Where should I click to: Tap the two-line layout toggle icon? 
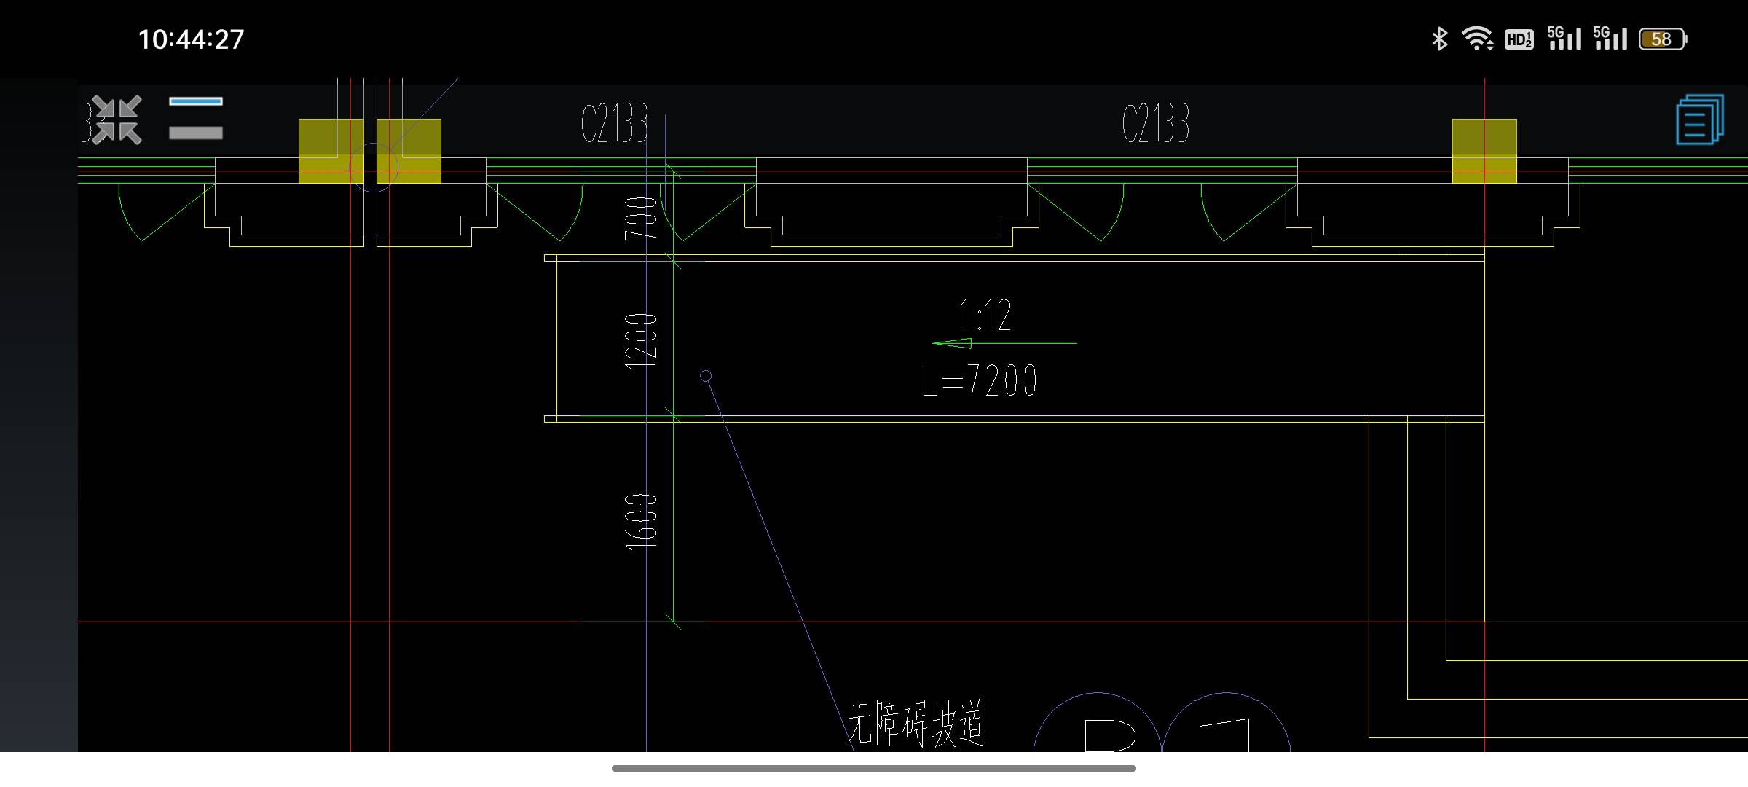(x=196, y=117)
